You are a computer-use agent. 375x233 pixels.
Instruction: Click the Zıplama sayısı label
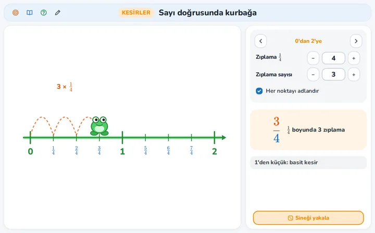click(x=274, y=75)
